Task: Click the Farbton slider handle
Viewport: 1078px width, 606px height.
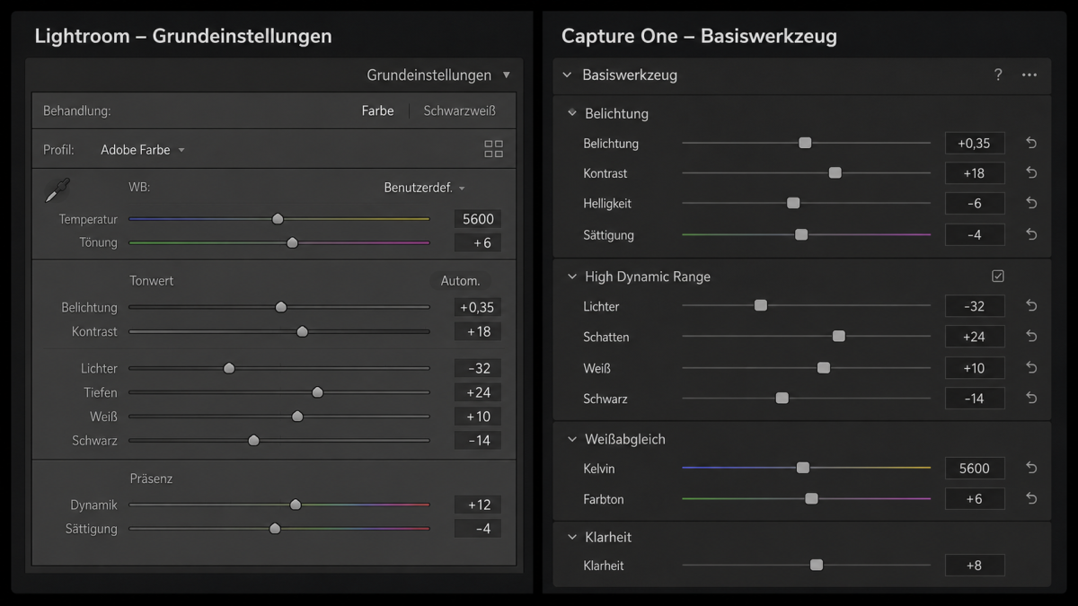Action: [x=812, y=498]
